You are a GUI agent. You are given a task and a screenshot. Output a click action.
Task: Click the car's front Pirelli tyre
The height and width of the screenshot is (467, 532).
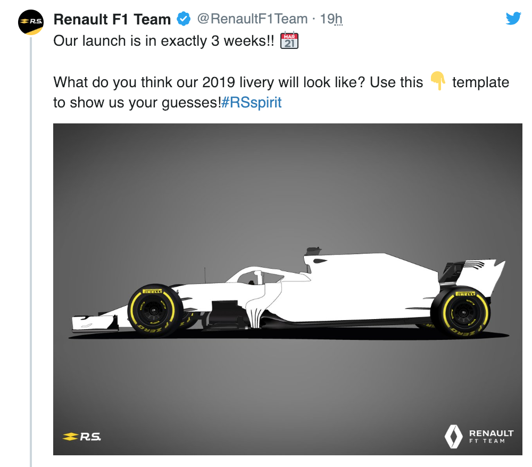(x=154, y=310)
